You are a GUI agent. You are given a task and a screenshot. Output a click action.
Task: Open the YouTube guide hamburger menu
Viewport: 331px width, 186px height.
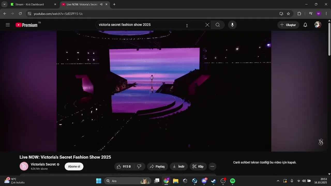pyautogui.click(x=8, y=25)
